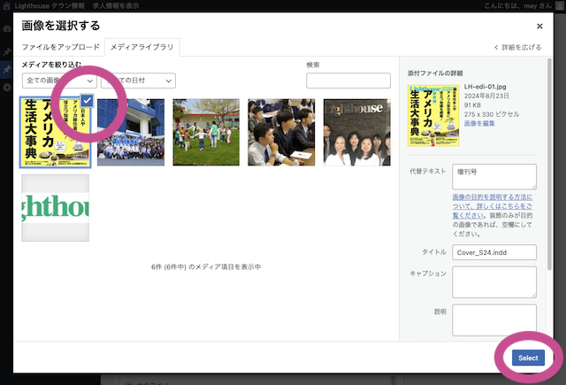This screenshot has width=566, height=385.
Task: Open Lighthouse タウン情報 in admin bar
Action: (x=50, y=6)
